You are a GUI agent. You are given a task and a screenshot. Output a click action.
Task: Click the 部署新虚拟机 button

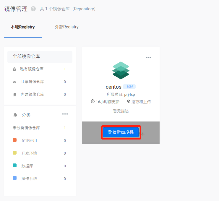tap(121, 132)
